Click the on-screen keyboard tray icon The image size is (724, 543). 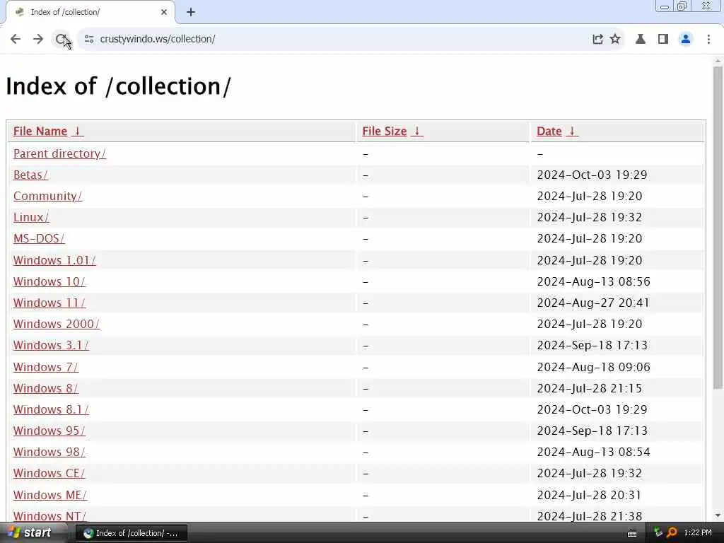[x=632, y=534]
